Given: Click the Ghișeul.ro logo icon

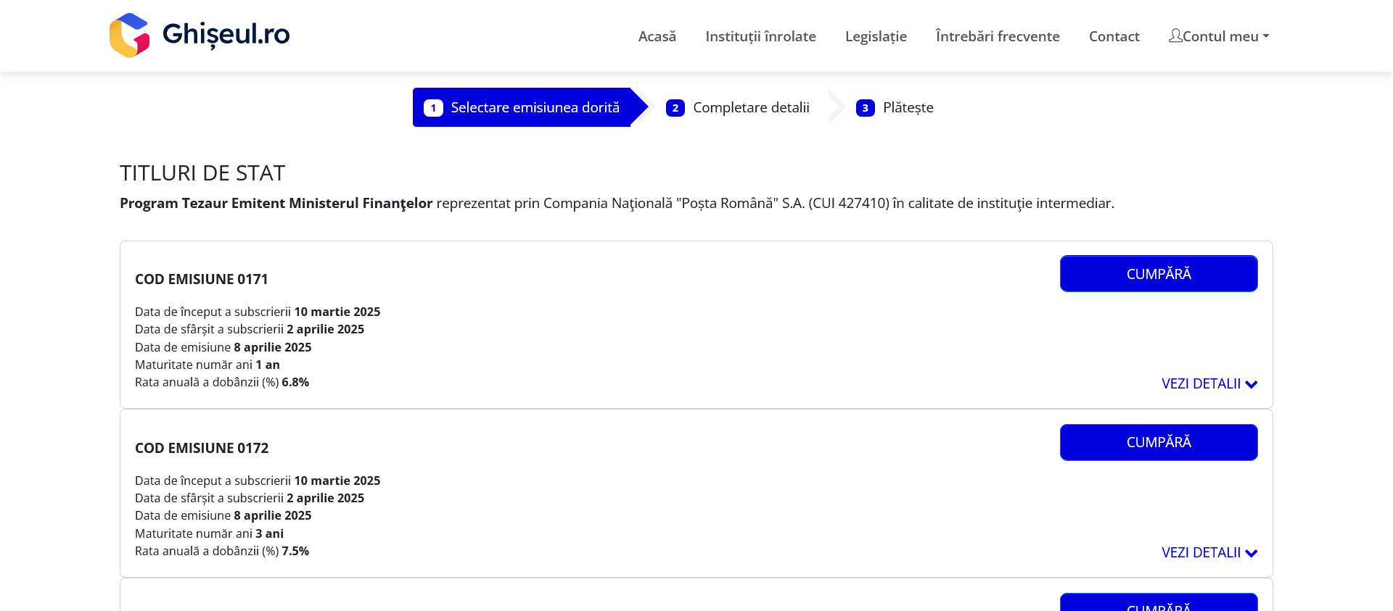Looking at the screenshot, I should coord(129,35).
